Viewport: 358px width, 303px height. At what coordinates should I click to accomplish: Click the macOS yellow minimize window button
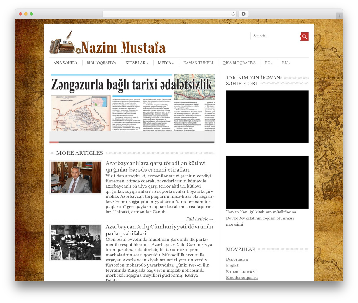[x=26, y=14]
